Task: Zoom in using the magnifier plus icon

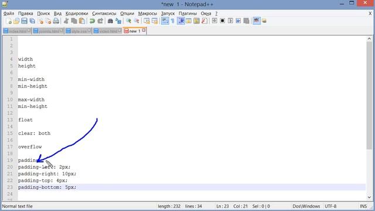Action: pyautogui.click(x=128, y=21)
